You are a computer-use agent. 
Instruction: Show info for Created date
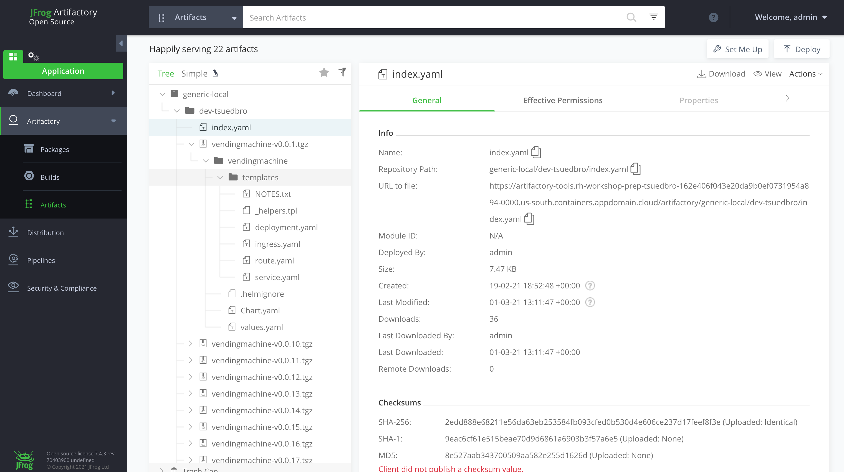point(590,286)
